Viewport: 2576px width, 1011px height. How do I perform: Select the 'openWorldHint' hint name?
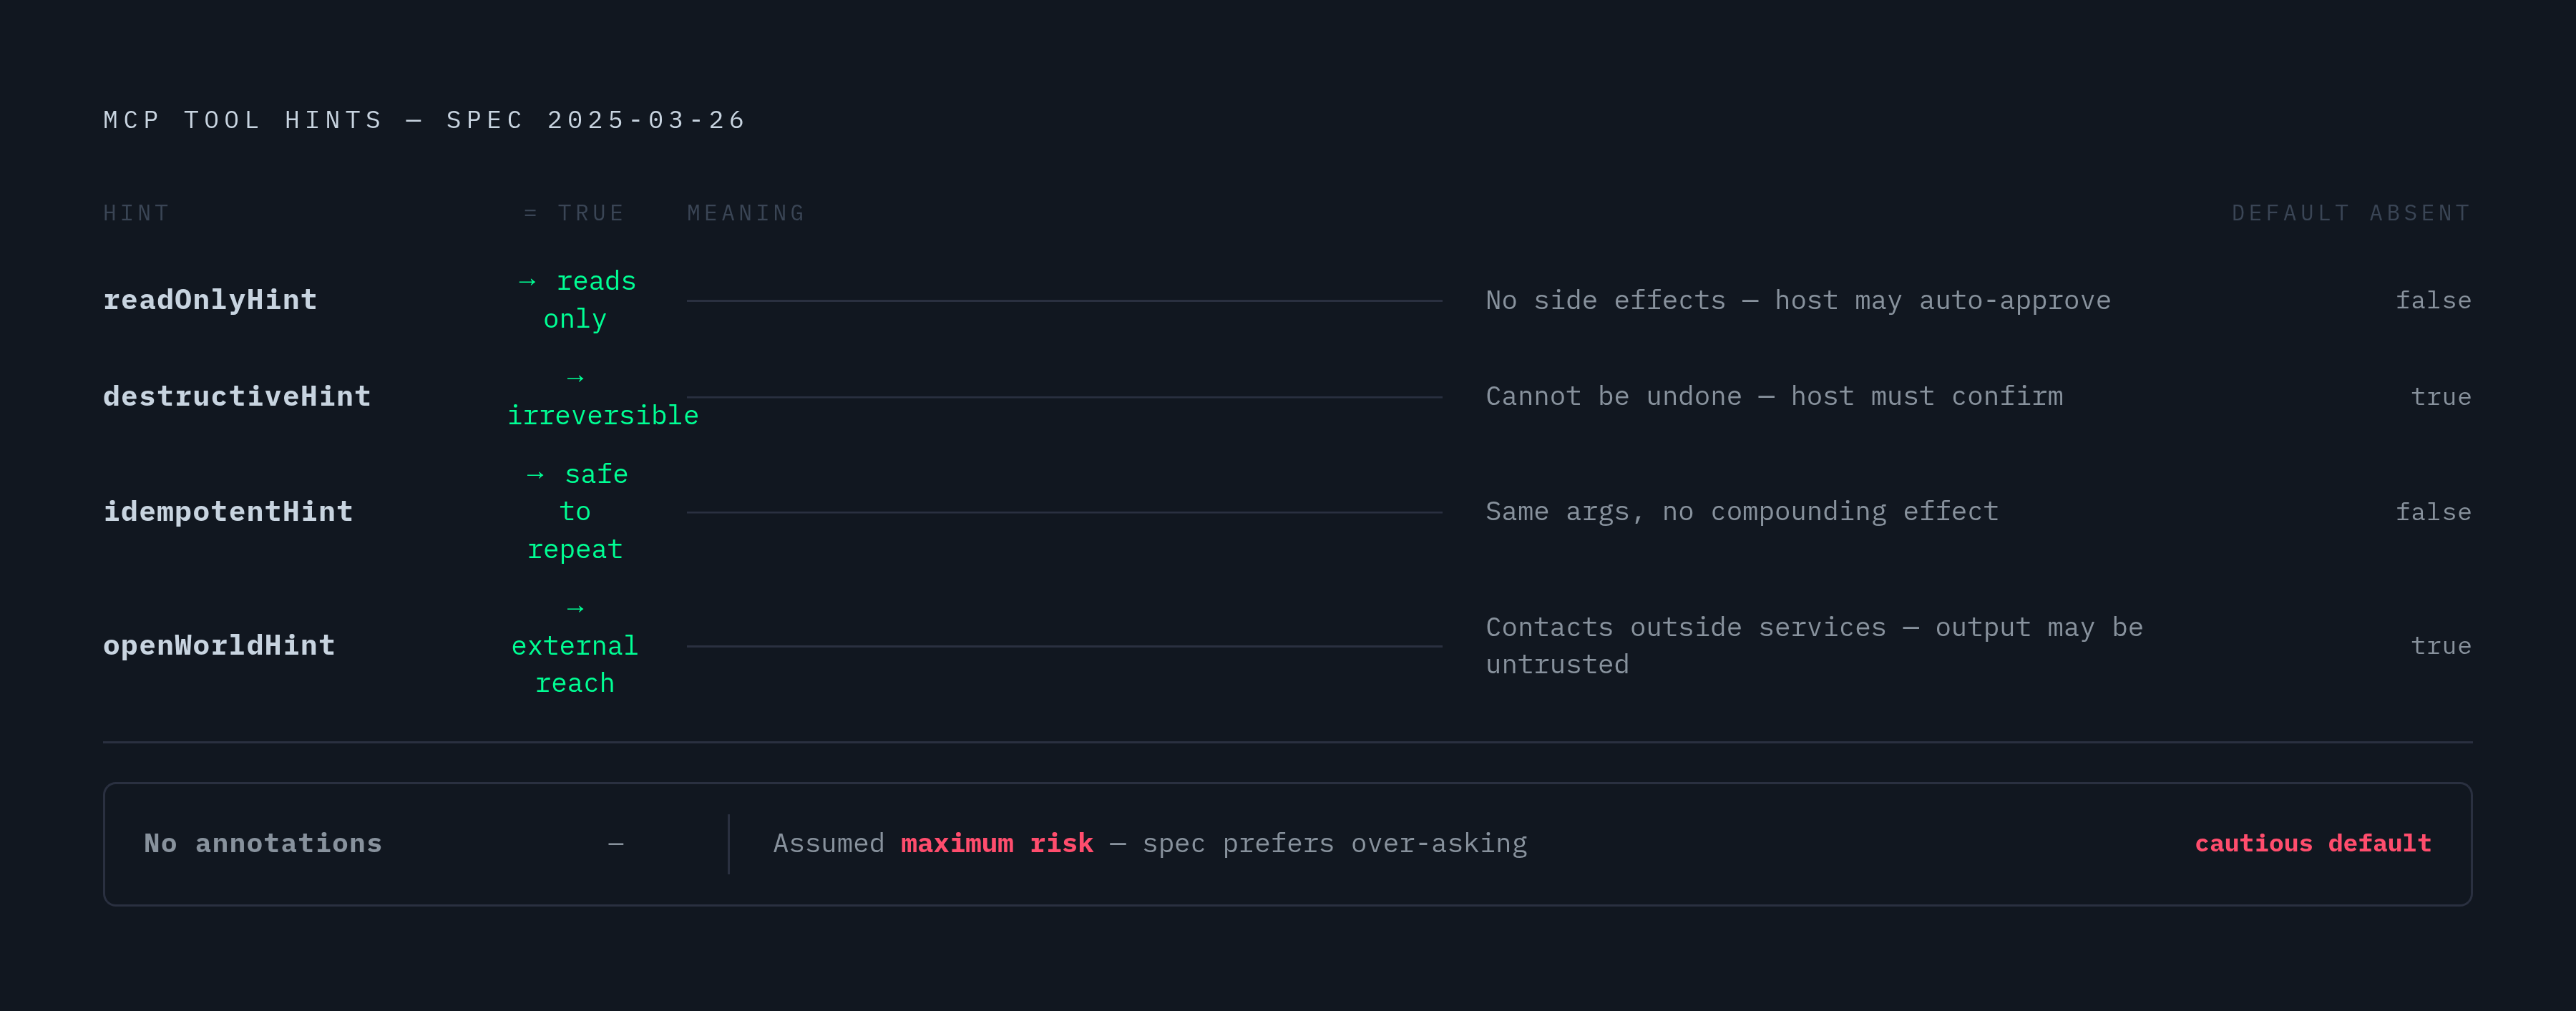[x=219, y=646]
